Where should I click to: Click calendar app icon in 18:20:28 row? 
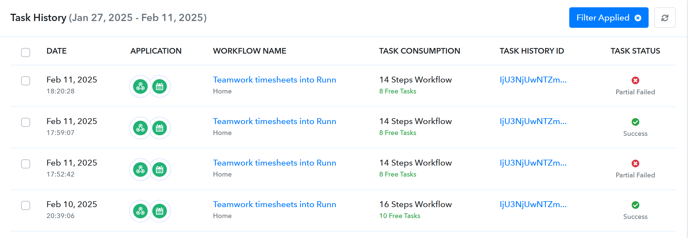160,86
